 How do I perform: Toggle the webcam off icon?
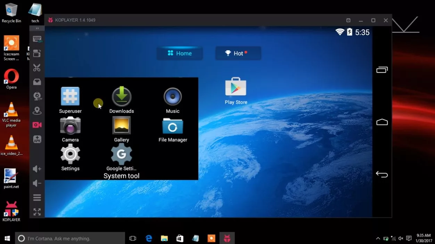(x=37, y=96)
